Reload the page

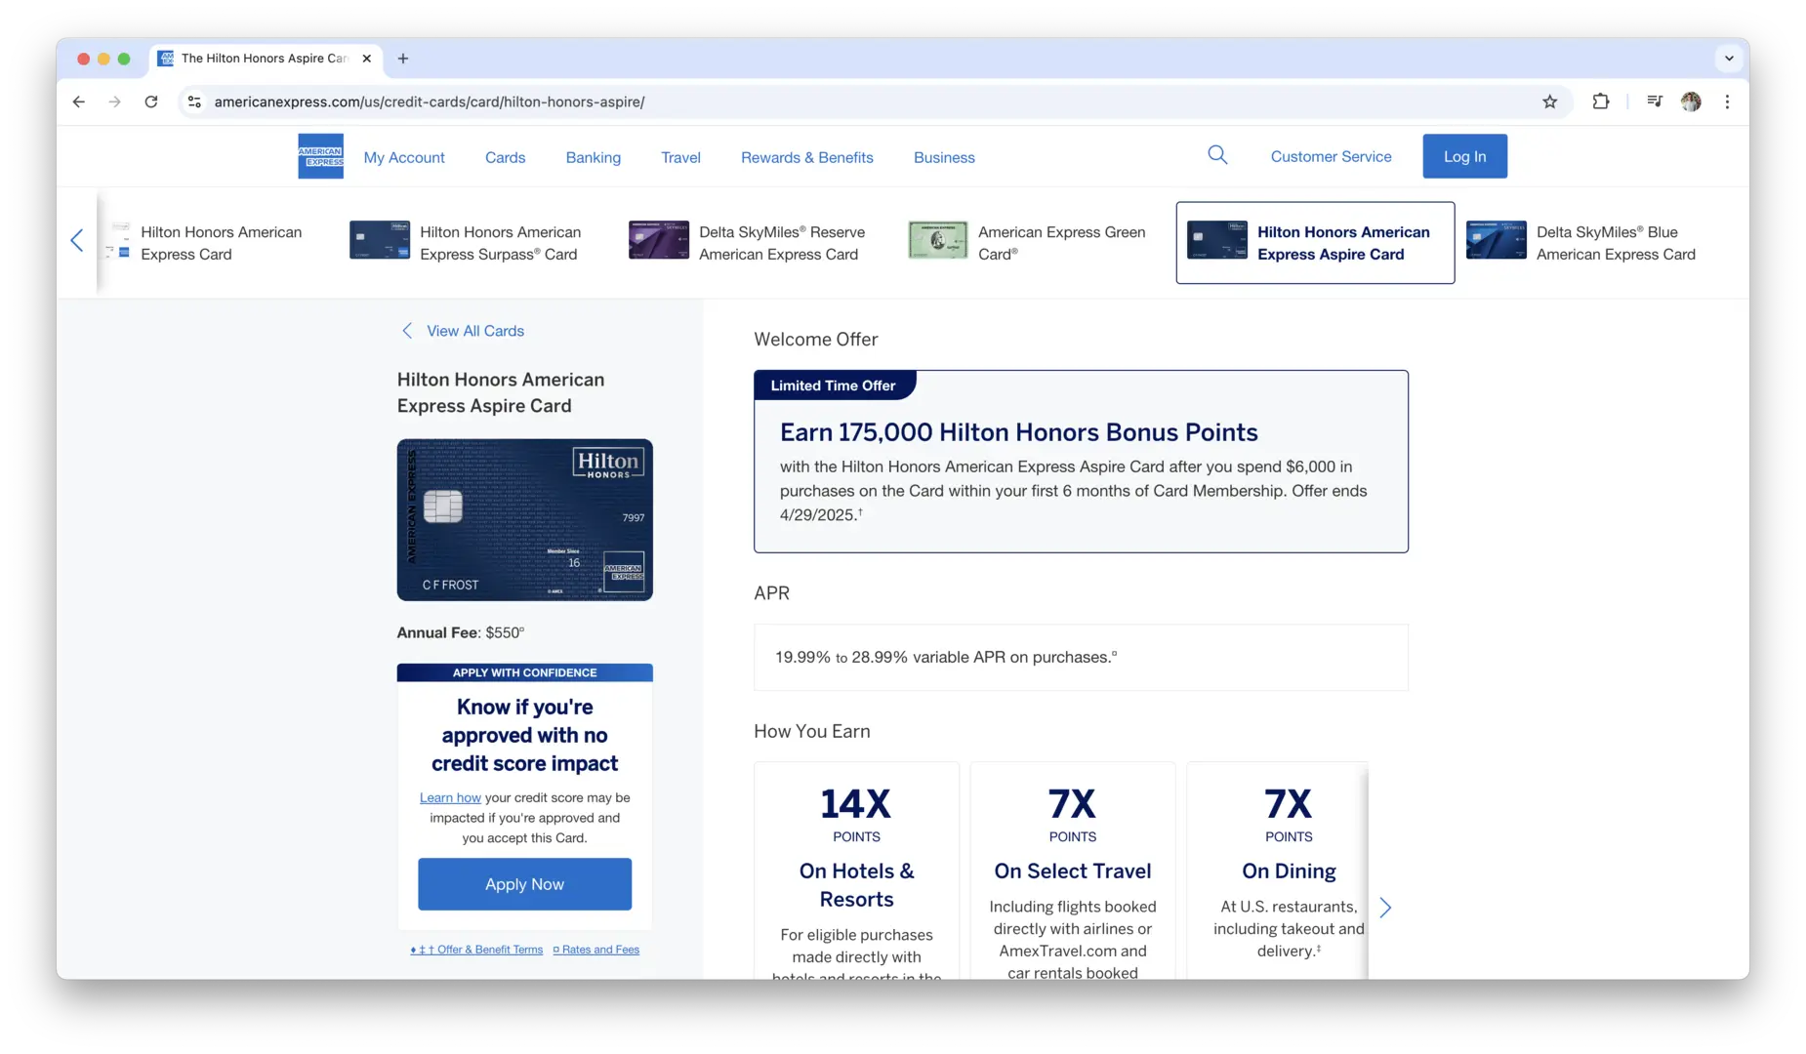pyautogui.click(x=151, y=101)
